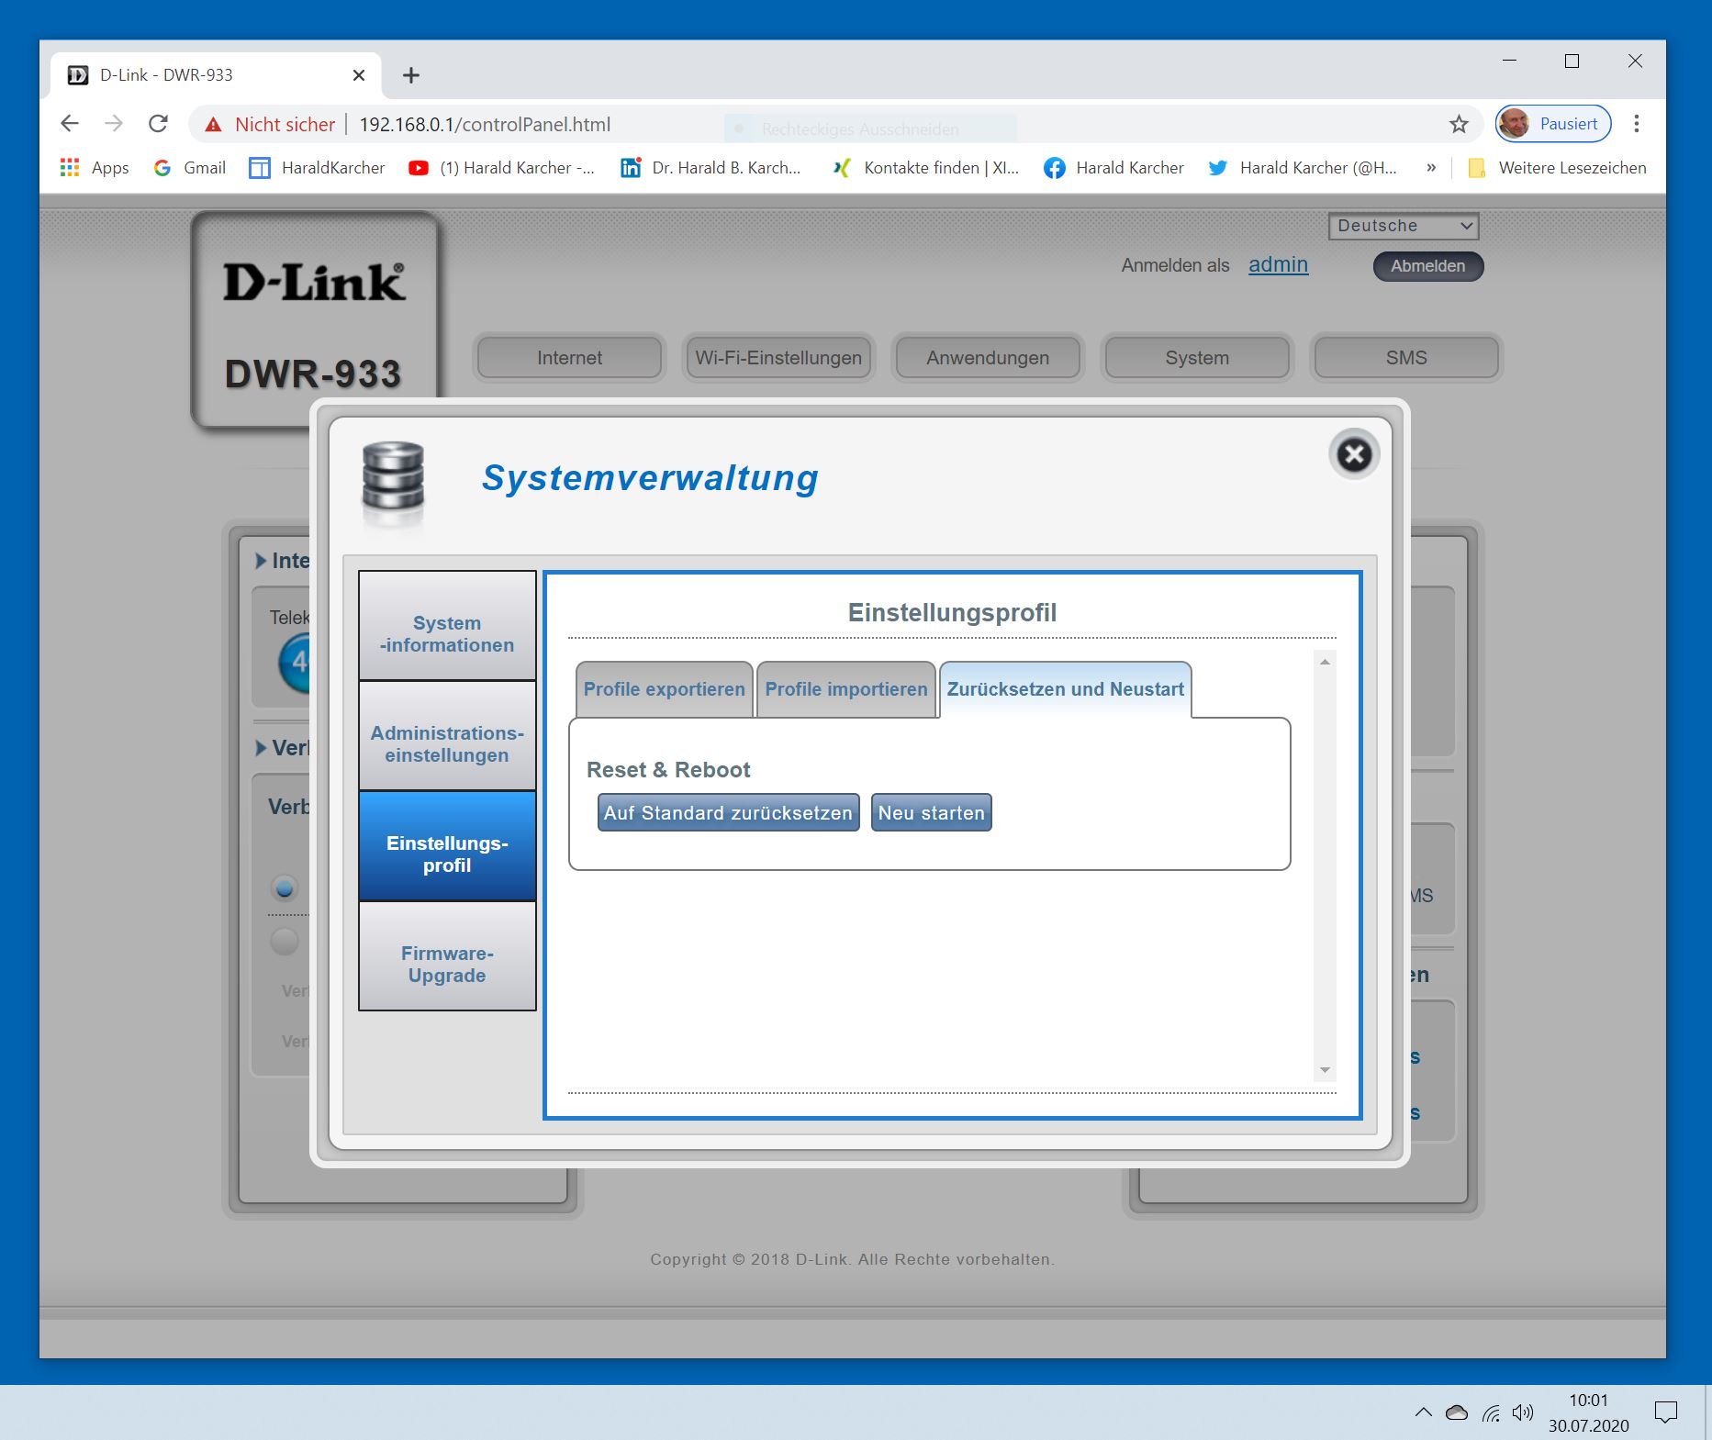Expand the Inte section triangle behind dialog
This screenshot has height=1440, width=1712.
261,561
